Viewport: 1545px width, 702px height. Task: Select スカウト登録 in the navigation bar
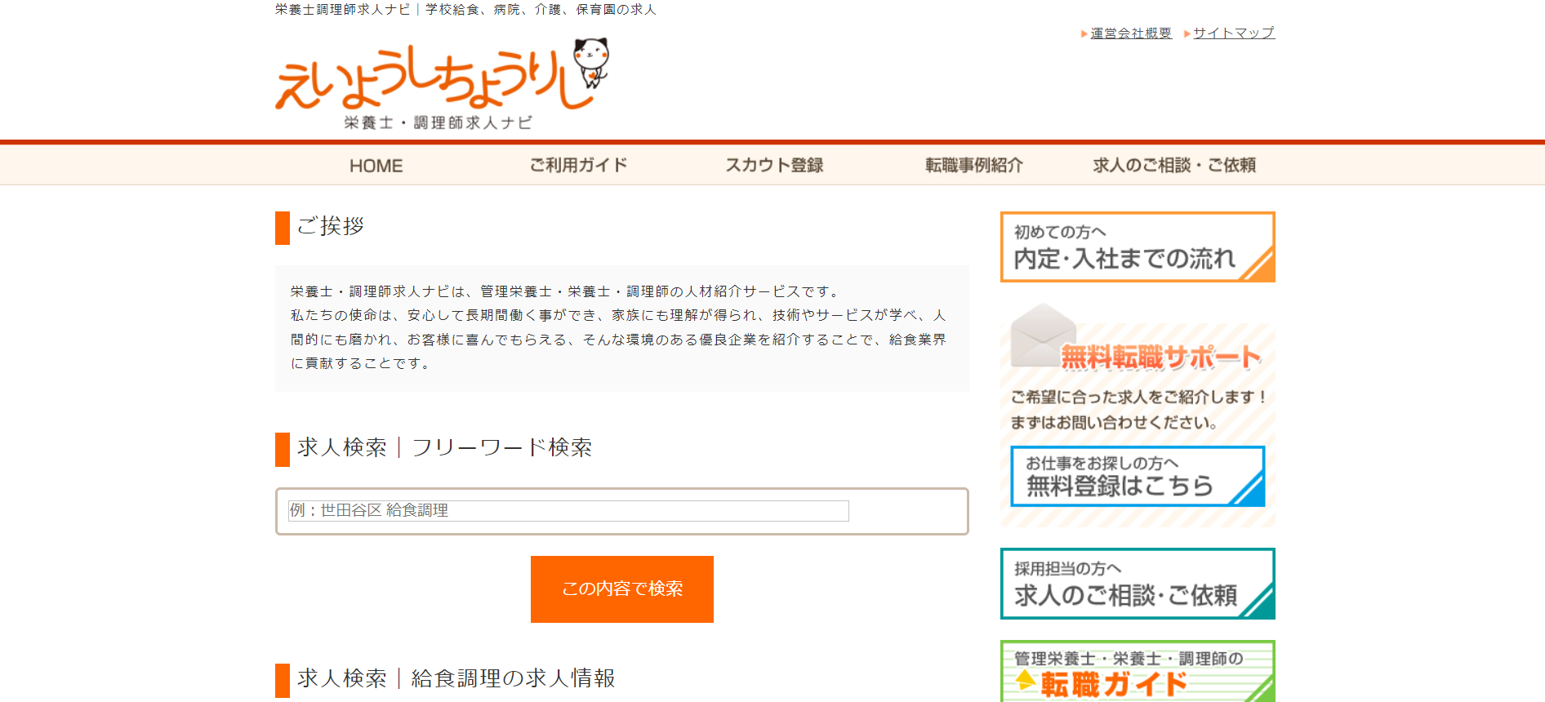[774, 166]
